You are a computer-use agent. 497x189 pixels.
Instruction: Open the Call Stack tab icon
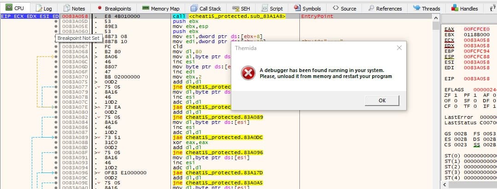(x=195, y=8)
